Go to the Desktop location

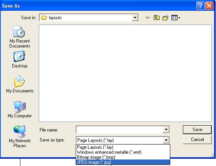coord(20,59)
